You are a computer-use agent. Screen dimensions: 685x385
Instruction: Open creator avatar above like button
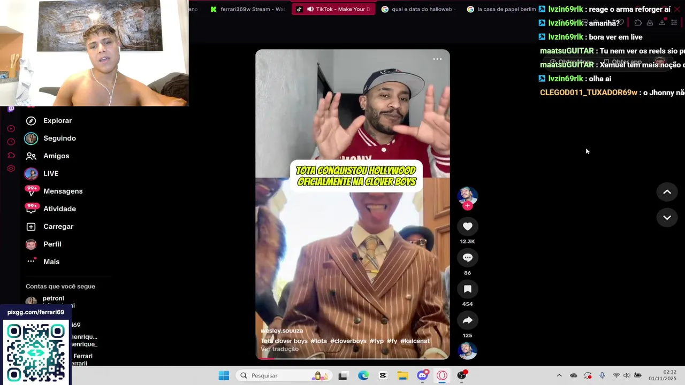(x=467, y=196)
